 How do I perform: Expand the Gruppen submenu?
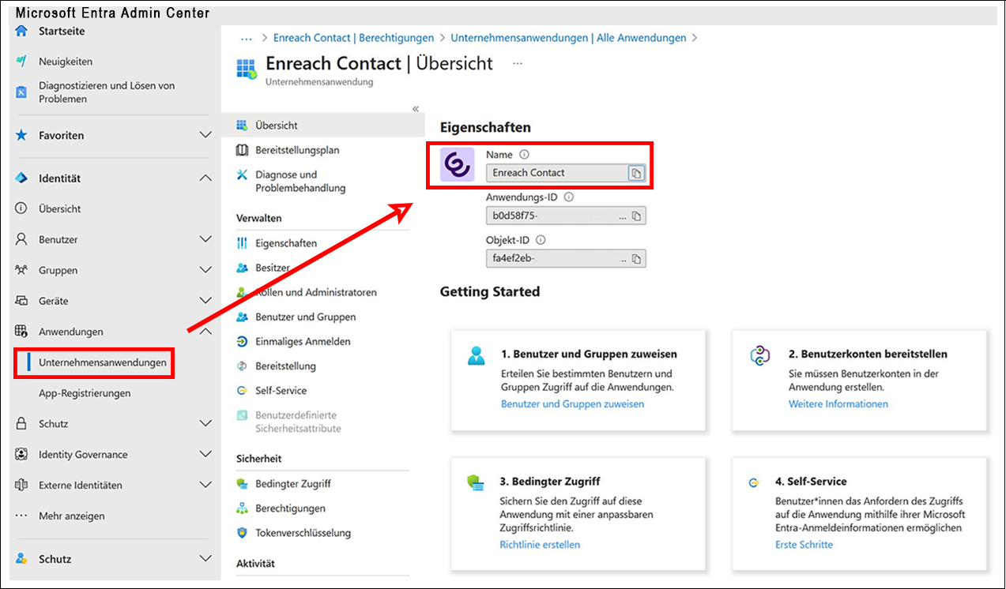click(205, 270)
